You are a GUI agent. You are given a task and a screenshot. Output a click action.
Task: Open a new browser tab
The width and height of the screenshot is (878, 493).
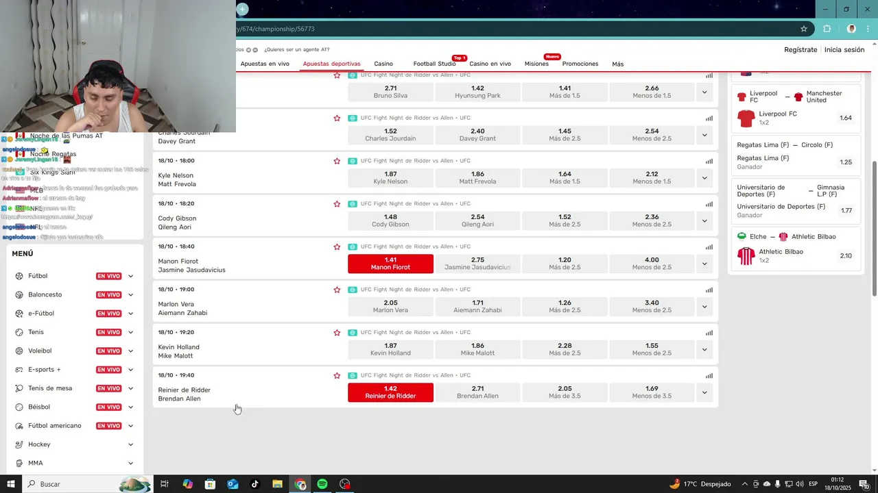(x=242, y=9)
